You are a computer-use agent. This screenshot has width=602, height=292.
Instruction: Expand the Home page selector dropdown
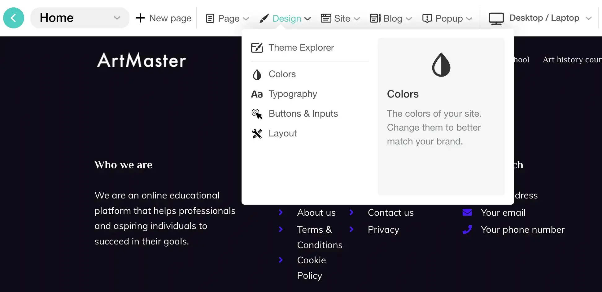coord(80,18)
